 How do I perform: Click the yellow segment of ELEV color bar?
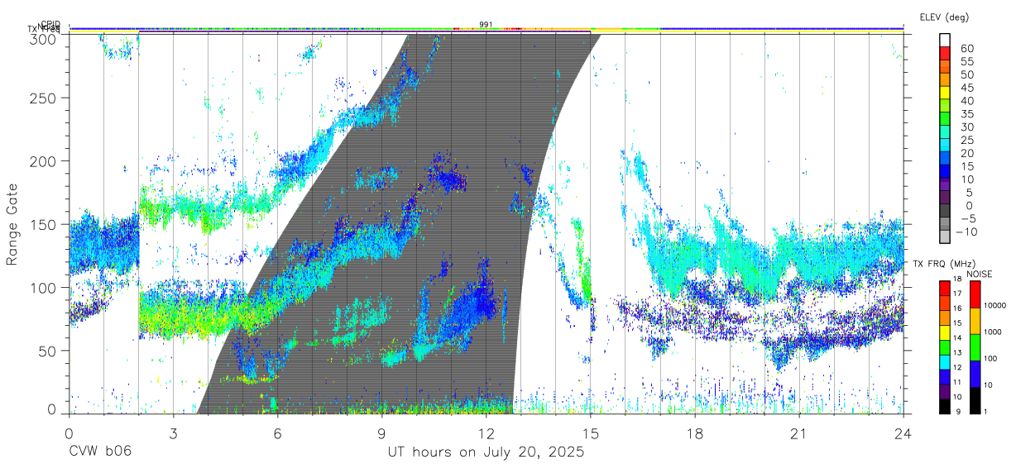click(x=945, y=93)
